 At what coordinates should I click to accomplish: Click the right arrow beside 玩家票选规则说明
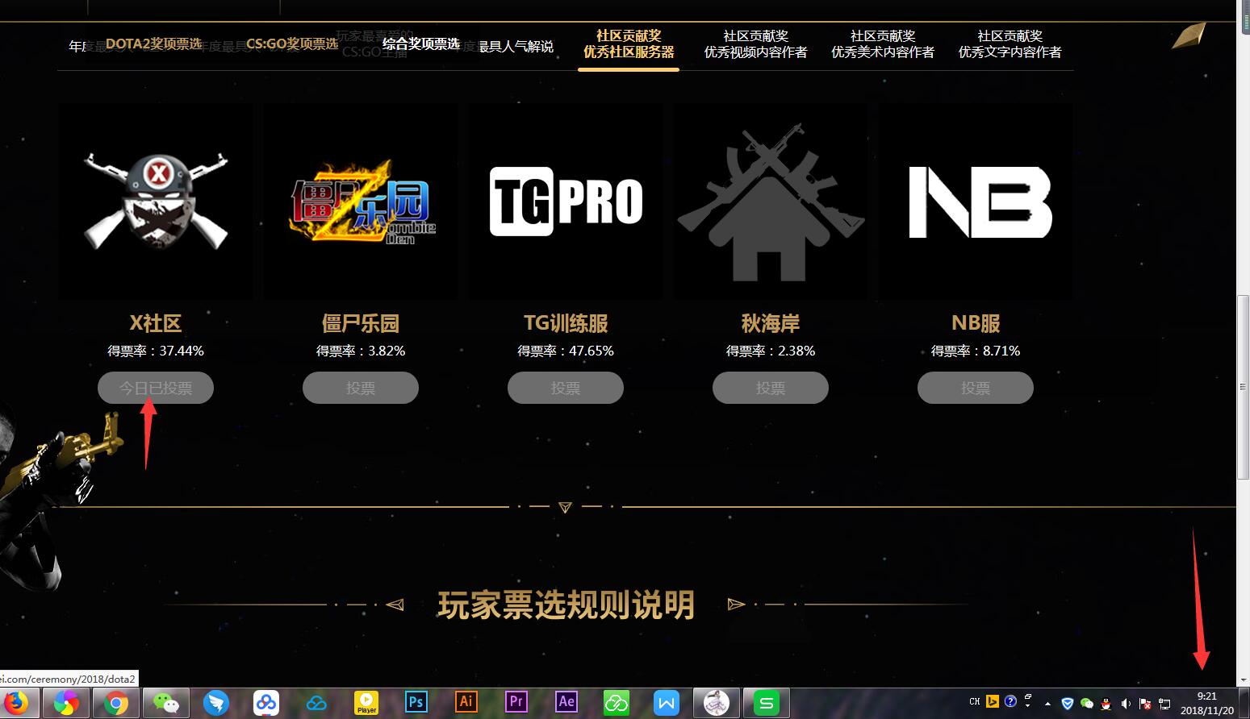coord(735,604)
